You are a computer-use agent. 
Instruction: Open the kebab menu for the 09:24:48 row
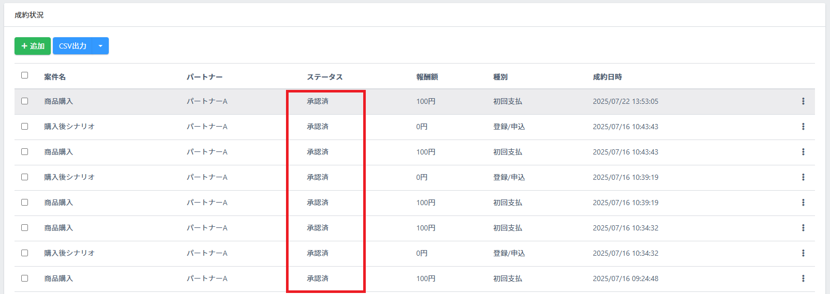(x=803, y=278)
